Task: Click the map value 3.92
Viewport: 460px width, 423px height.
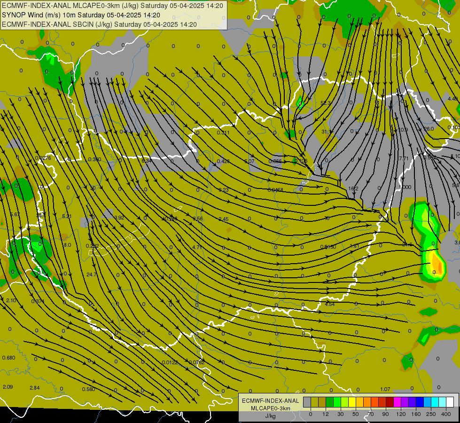Action: [119, 218]
